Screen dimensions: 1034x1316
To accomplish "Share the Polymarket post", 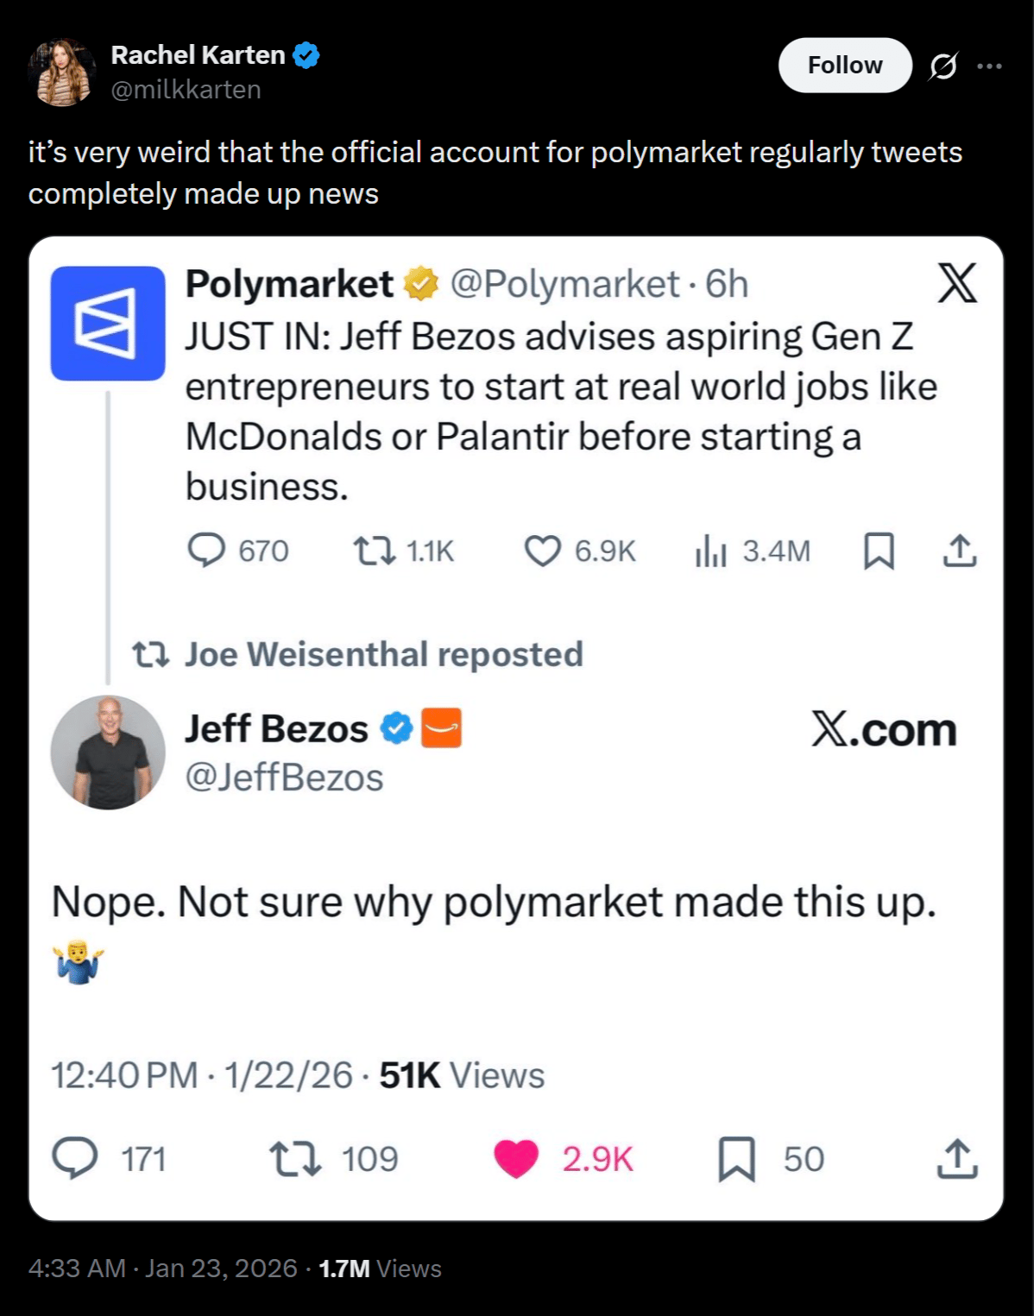I will point(959,551).
